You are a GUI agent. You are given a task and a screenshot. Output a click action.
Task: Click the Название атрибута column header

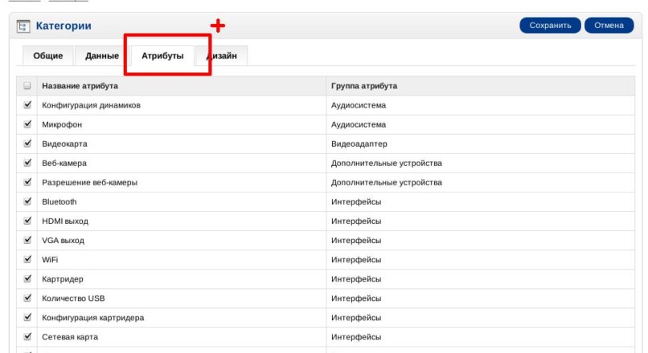(x=80, y=86)
